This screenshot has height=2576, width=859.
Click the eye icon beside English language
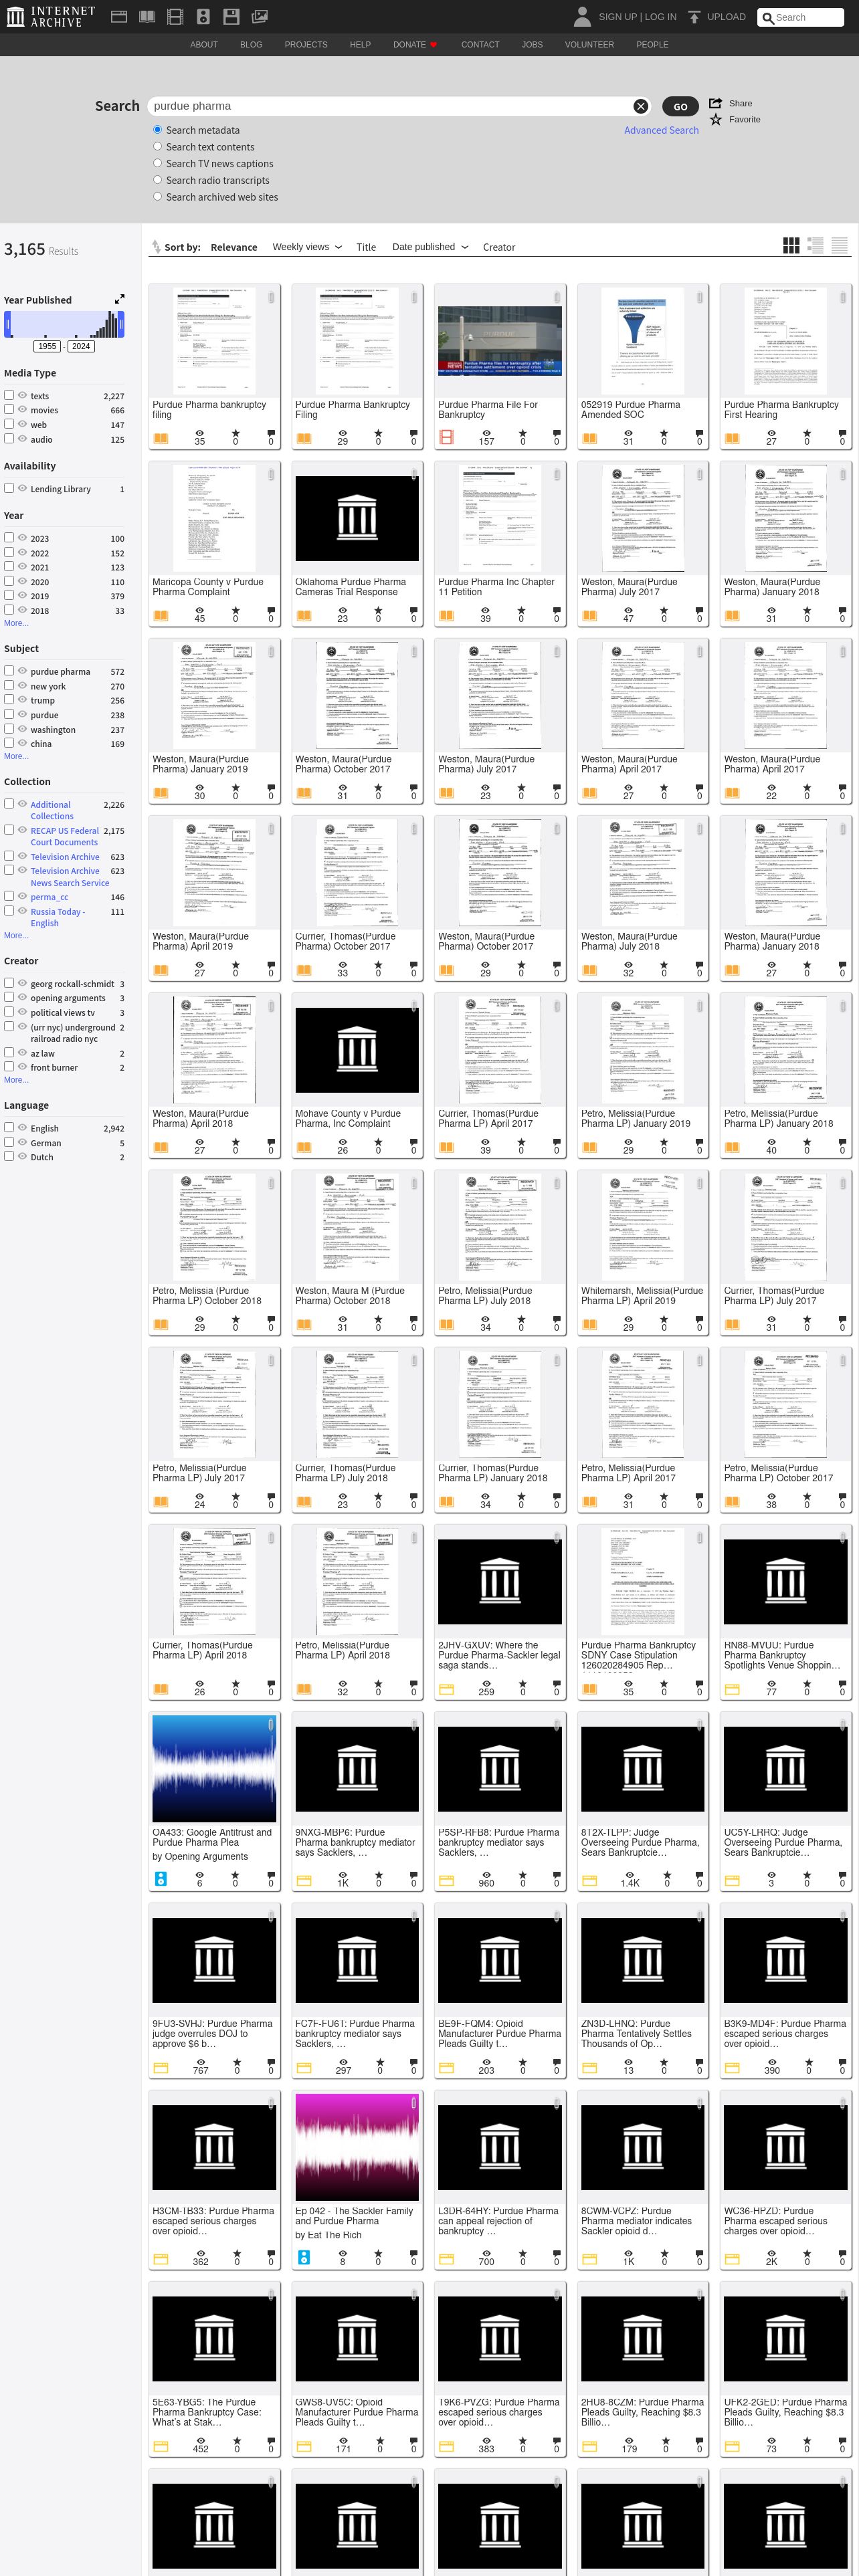[22, 1127]
